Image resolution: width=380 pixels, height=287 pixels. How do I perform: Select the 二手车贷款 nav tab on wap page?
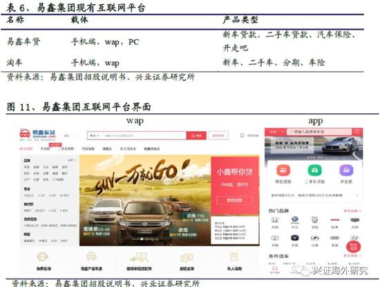[66, 148]
